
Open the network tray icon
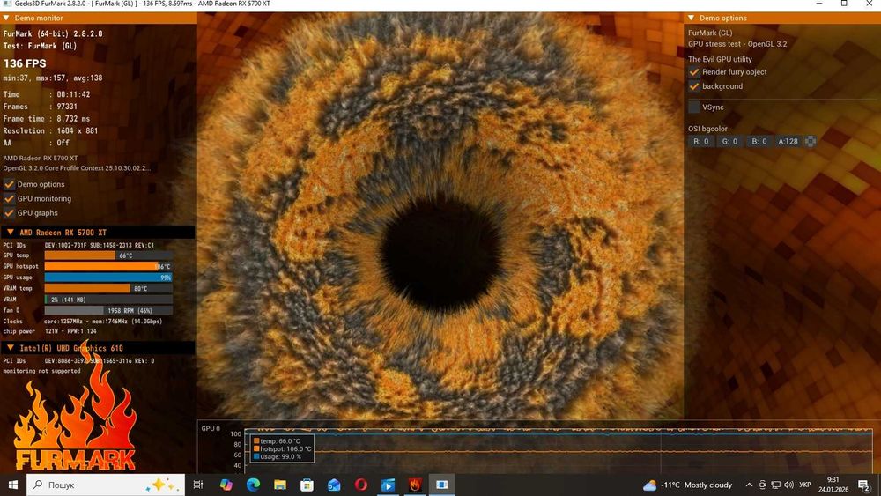pos(775,485)
